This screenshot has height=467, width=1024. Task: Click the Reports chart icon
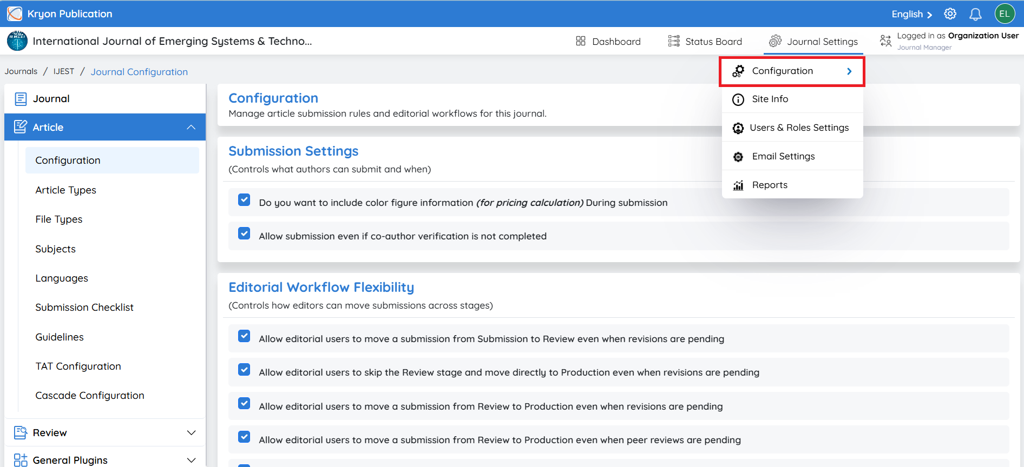tap(738, 185)
